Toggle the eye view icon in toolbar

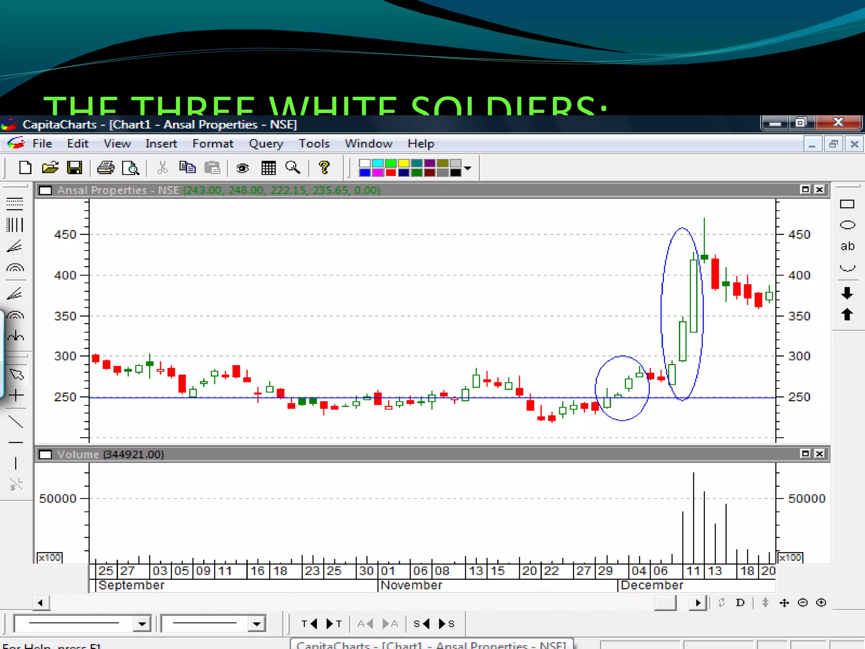pyautogui.click(x=242, y=168)
